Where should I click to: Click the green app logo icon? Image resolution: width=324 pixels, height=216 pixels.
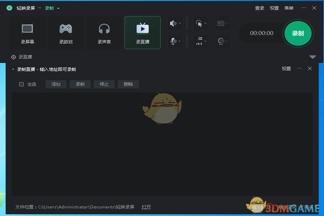click(9, 8)
